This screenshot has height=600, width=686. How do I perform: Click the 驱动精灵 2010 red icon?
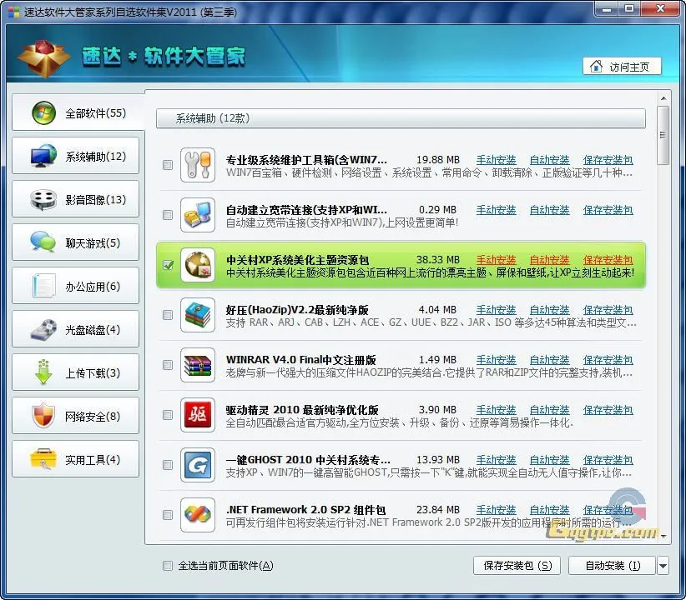198,415
